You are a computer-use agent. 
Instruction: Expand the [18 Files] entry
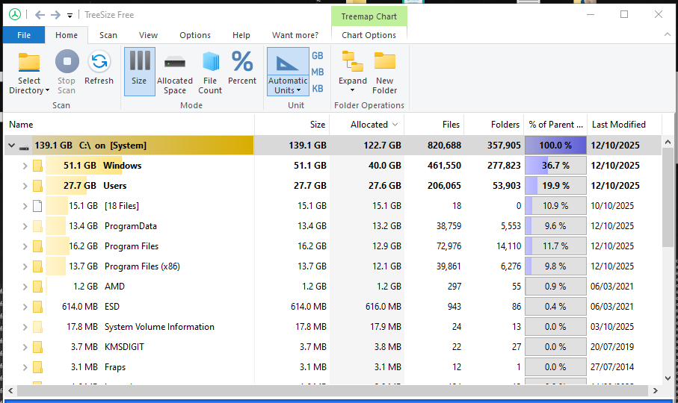25,206
